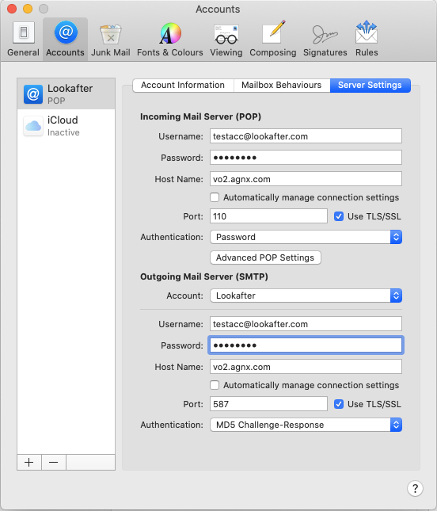Open MD5 Challenge-Response authentication dropdown
The height and width of the screenshot is (511, 437).
306,425
